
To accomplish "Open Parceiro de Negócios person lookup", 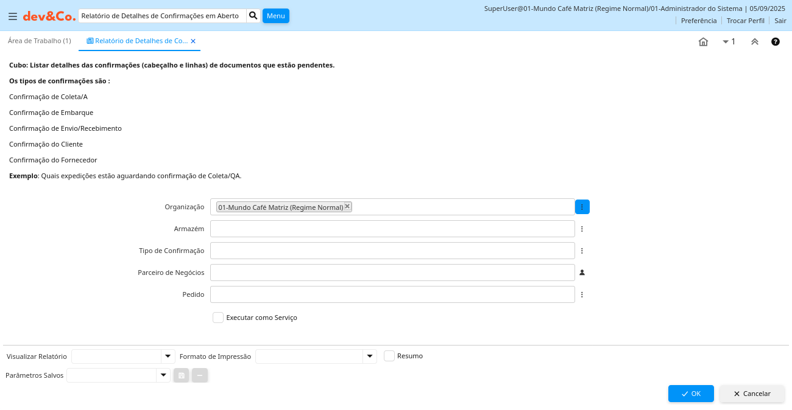I will click(x=582, y=273).
